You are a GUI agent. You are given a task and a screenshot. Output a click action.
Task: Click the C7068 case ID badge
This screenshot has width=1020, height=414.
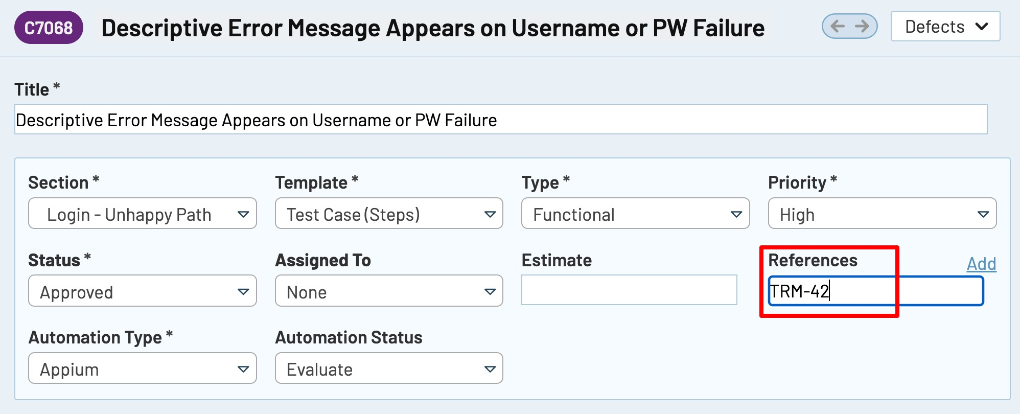(49, 28)
